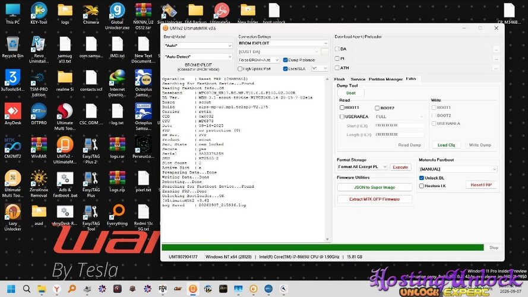Tick BOOT1 under Read section
528x297 pixels.
(342, 108)
